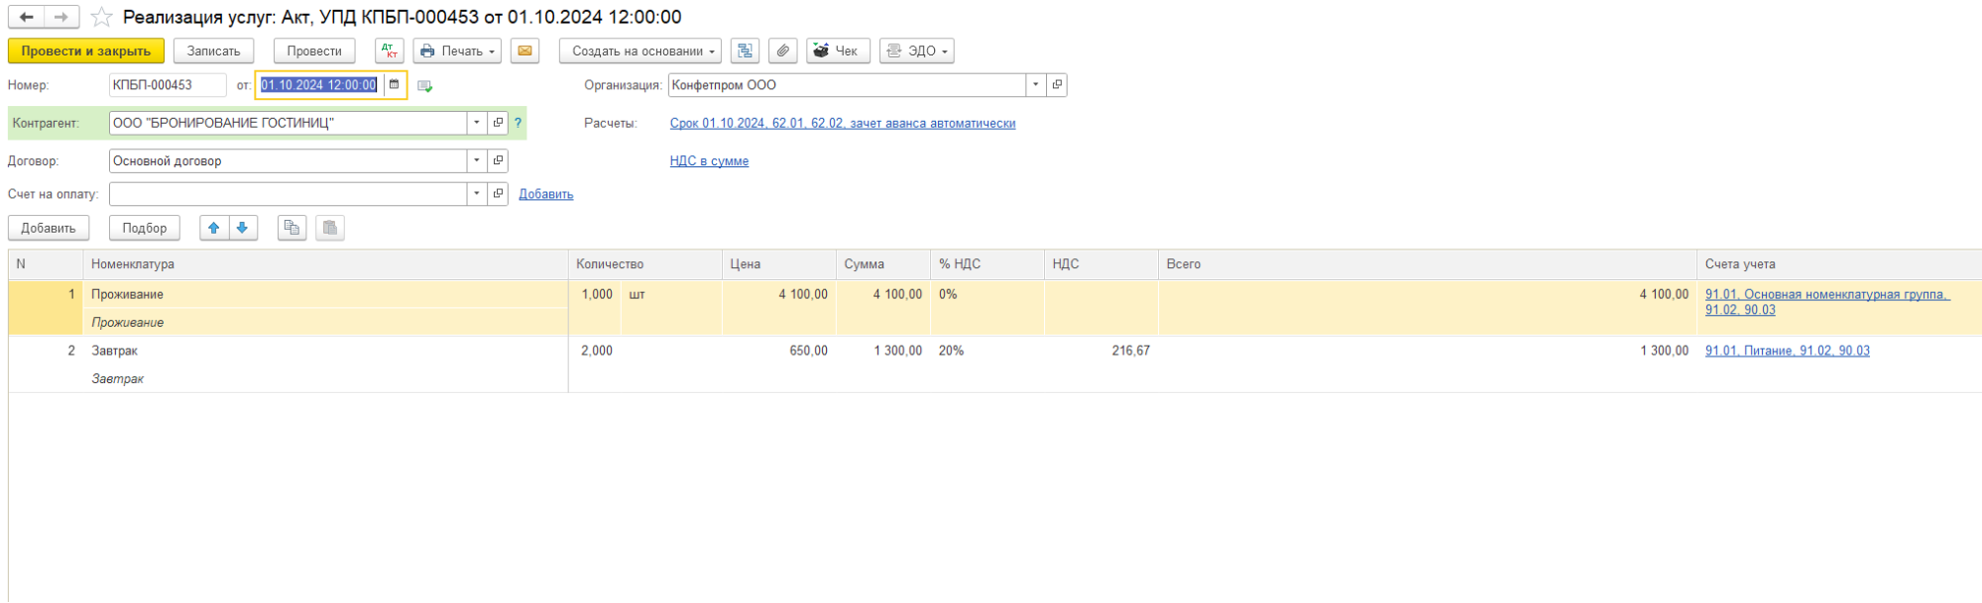This screenshot has height=603, width=1982.
Task: Click Счет на оплату input field
Action: pyautogui.click(x=288, y=194)
